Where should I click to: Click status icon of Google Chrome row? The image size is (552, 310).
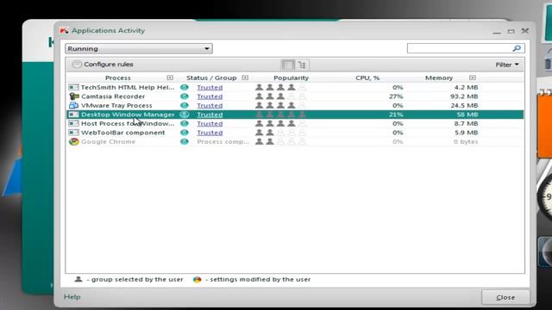pos(184,141)
